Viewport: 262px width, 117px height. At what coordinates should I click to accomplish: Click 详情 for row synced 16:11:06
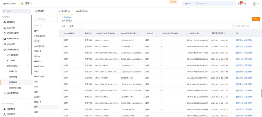pyautogui.click(x=246, y=97)
